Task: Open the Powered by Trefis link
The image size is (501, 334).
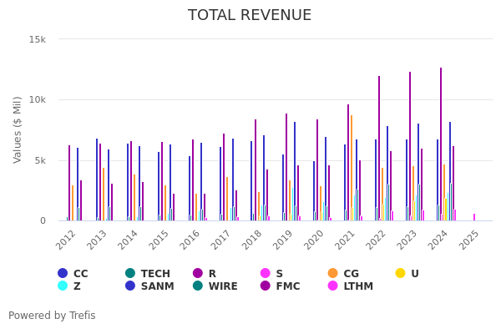Action: (x=52, y=316)
